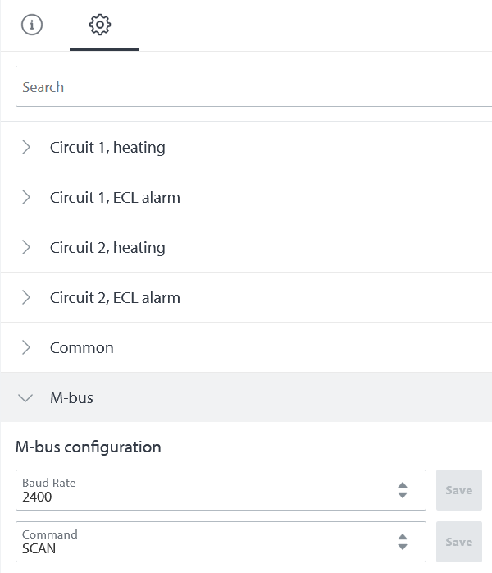Expand chevron beside Circuit 2, ECL alarm
The height and width of the screenshot is (573, 492).
click(x=26, y=297)
